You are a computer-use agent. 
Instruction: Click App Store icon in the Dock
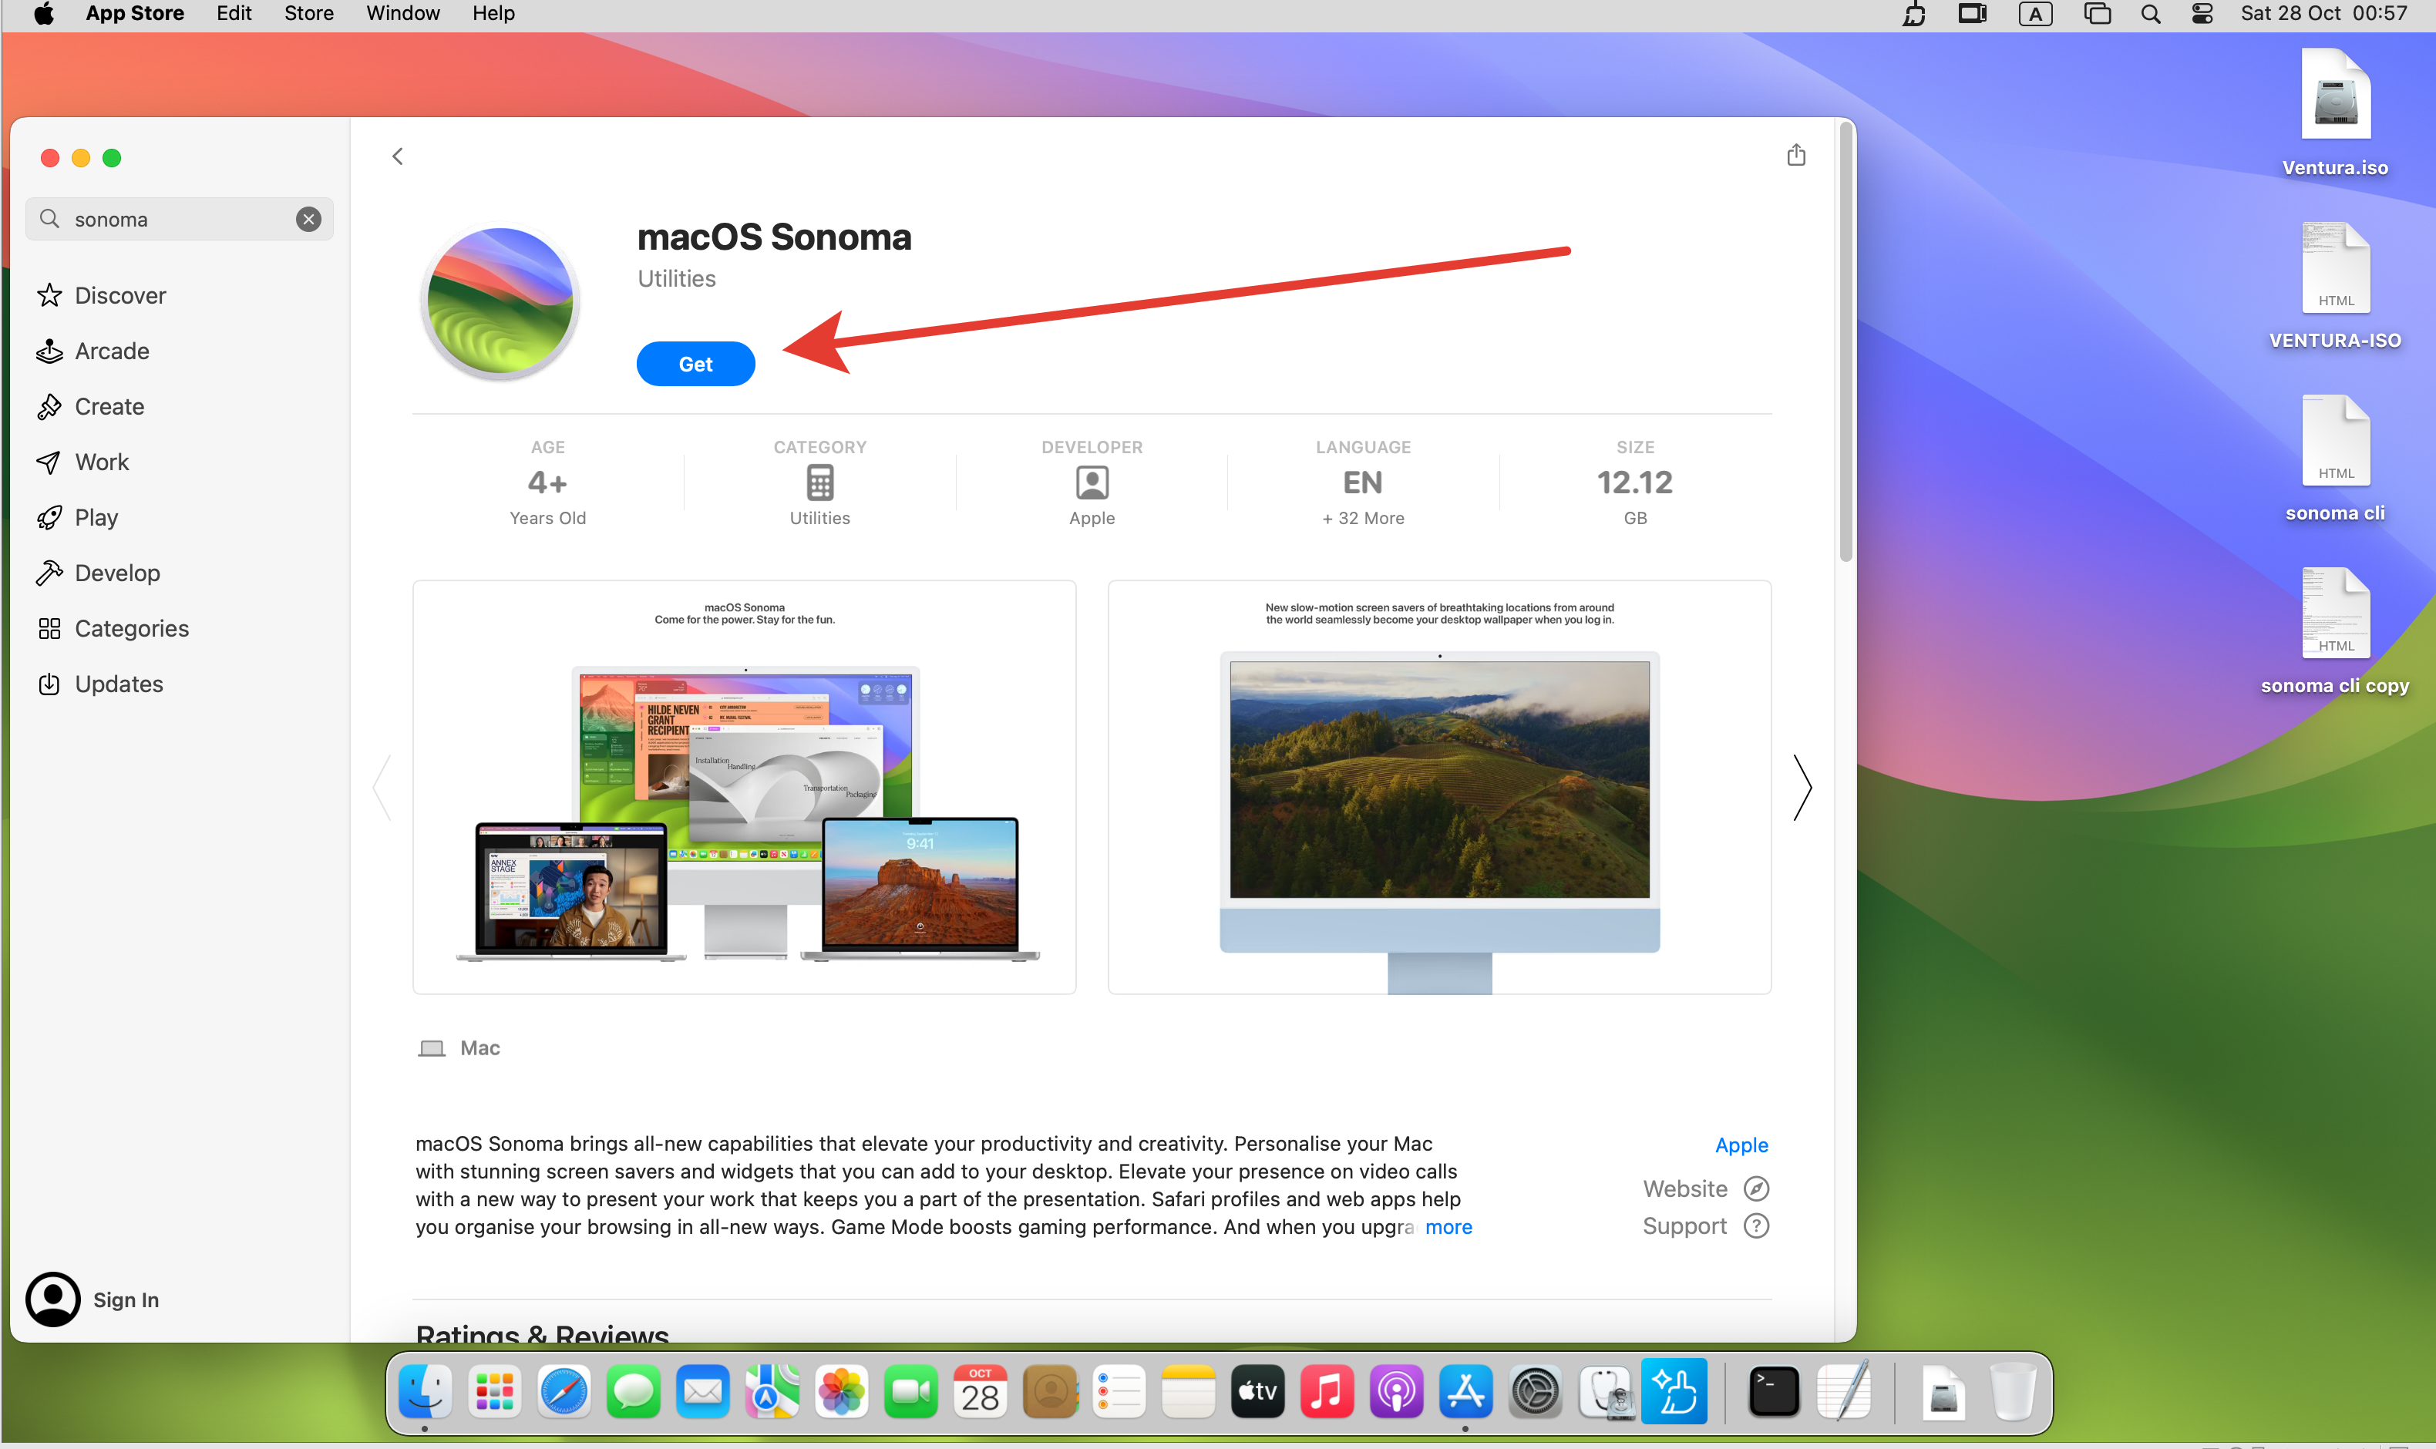(1465, 1391)
